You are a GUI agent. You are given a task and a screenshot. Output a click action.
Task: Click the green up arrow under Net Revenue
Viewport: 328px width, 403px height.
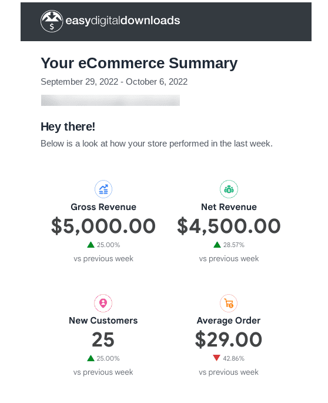(x=217, y=245)
